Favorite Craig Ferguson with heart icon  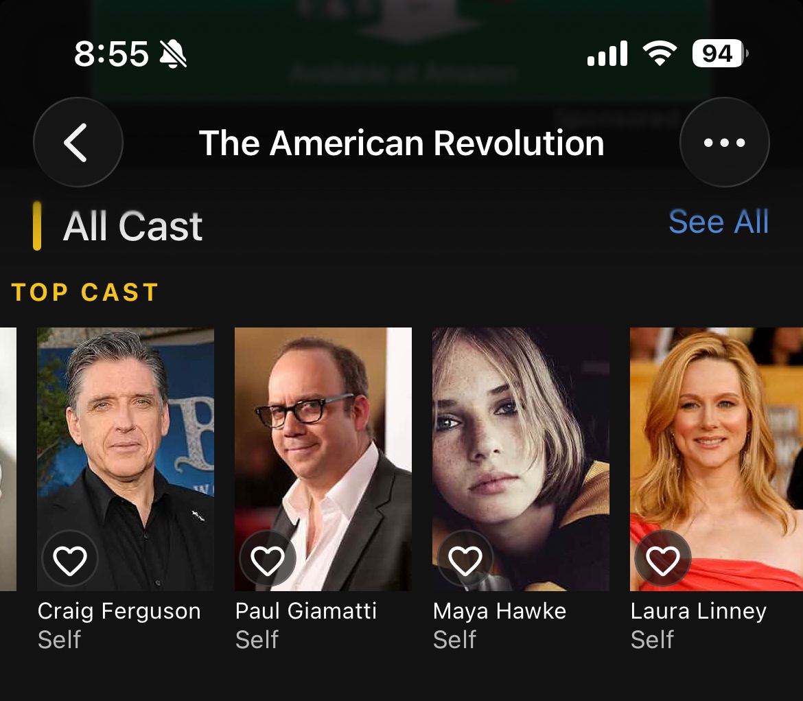tap(70, 559)
